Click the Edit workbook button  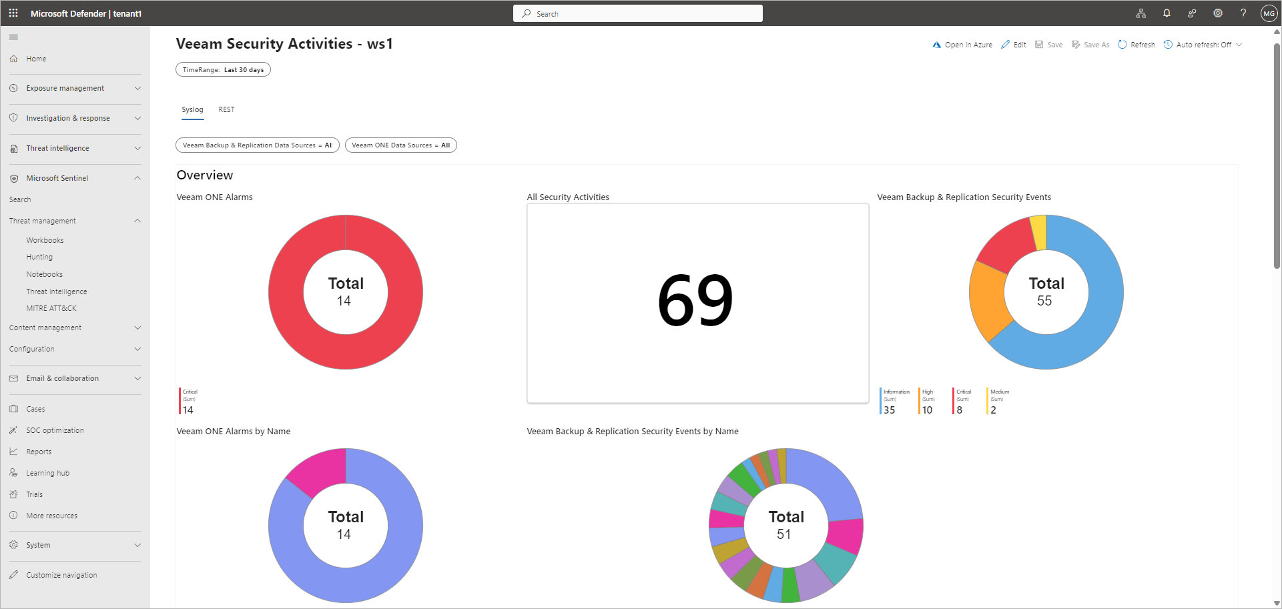1014,45
